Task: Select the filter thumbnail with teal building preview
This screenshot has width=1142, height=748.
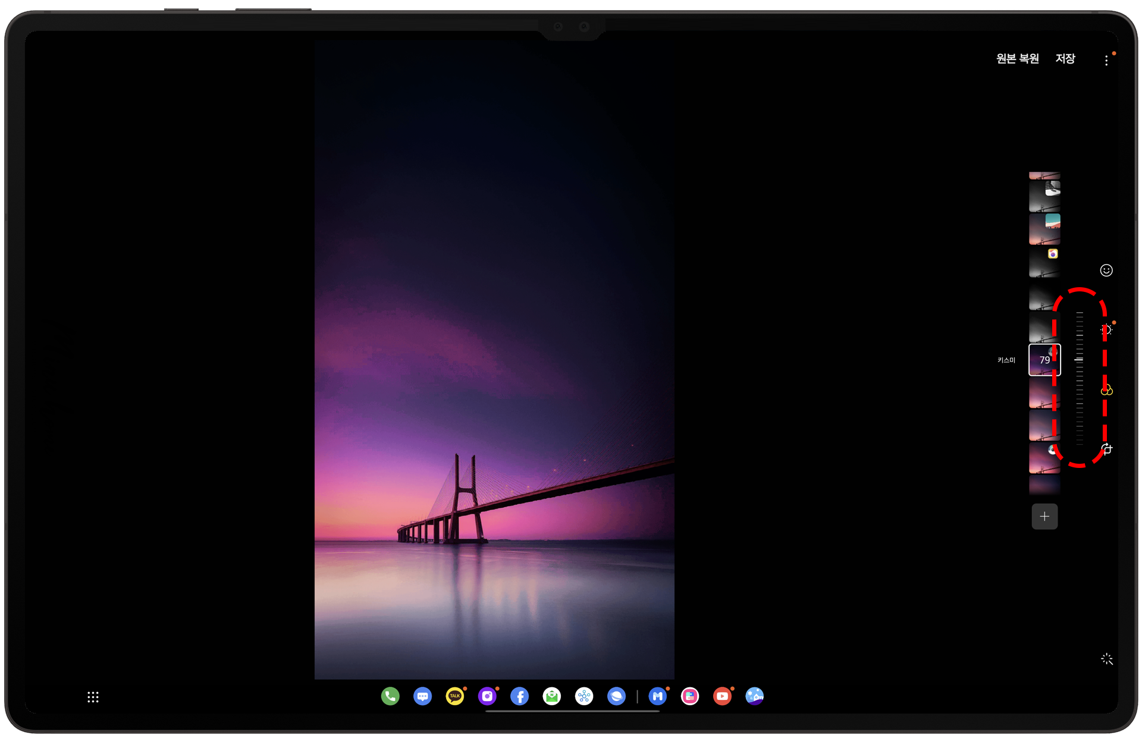Action: (1044, 229)
